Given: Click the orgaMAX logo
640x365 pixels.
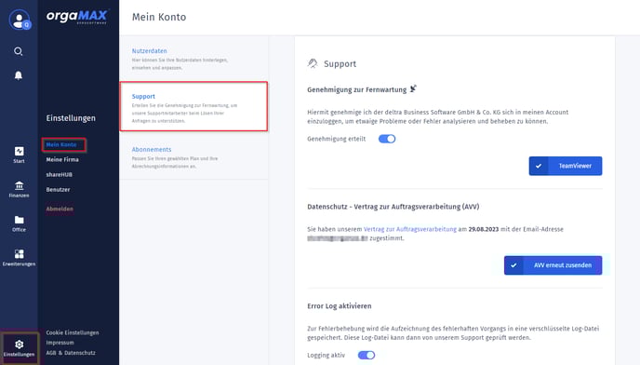Looking at the screenshot, I should point(76,17).
